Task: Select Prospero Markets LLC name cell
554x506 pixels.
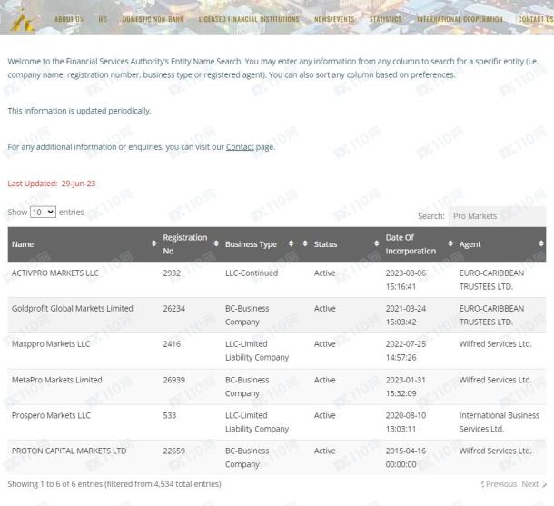Action: tap(51, 415)
